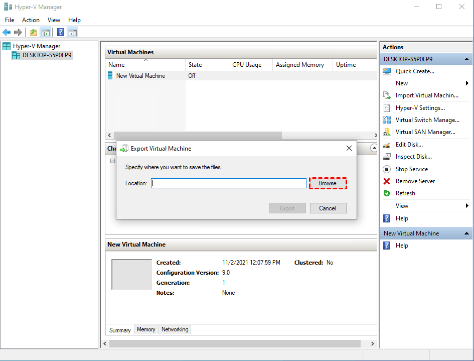The height and width of the screenshot is (361, 474).
Task: Click bottom horizontal scrollbar thumb of center pane
Action: 235,344
